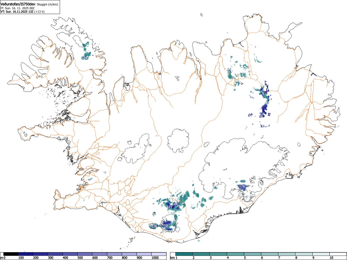Click the 300–400 m legend swatch
Image resolution: width=347 pixels, height=260 pixels.
pyautogui.click(x=55, y=254)
